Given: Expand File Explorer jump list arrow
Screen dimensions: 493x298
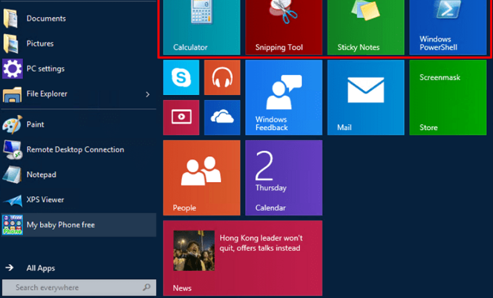Looking at the screenshot, I should [x=147, y=94].
